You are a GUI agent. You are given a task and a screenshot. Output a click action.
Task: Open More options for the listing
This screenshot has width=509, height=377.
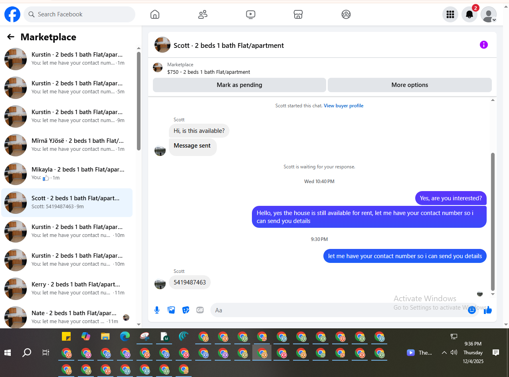[x=410, y=85]
